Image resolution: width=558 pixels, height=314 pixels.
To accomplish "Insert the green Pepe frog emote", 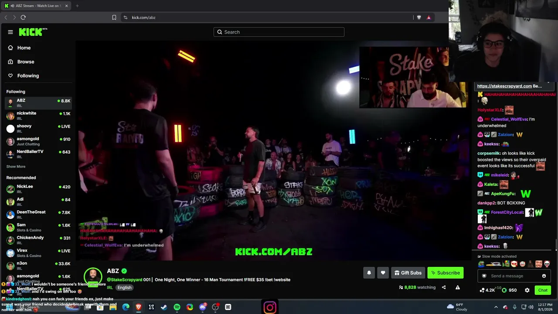I will (x=481, y=264).
